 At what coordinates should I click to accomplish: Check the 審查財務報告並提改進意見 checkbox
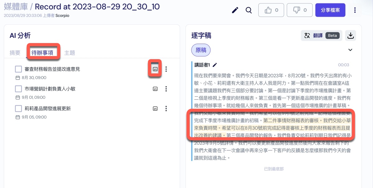click(18, 69)
